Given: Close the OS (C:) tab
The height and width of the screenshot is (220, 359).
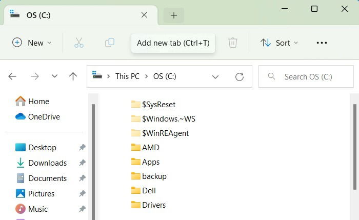Looking at the screenshot, I should coord(144,15).
